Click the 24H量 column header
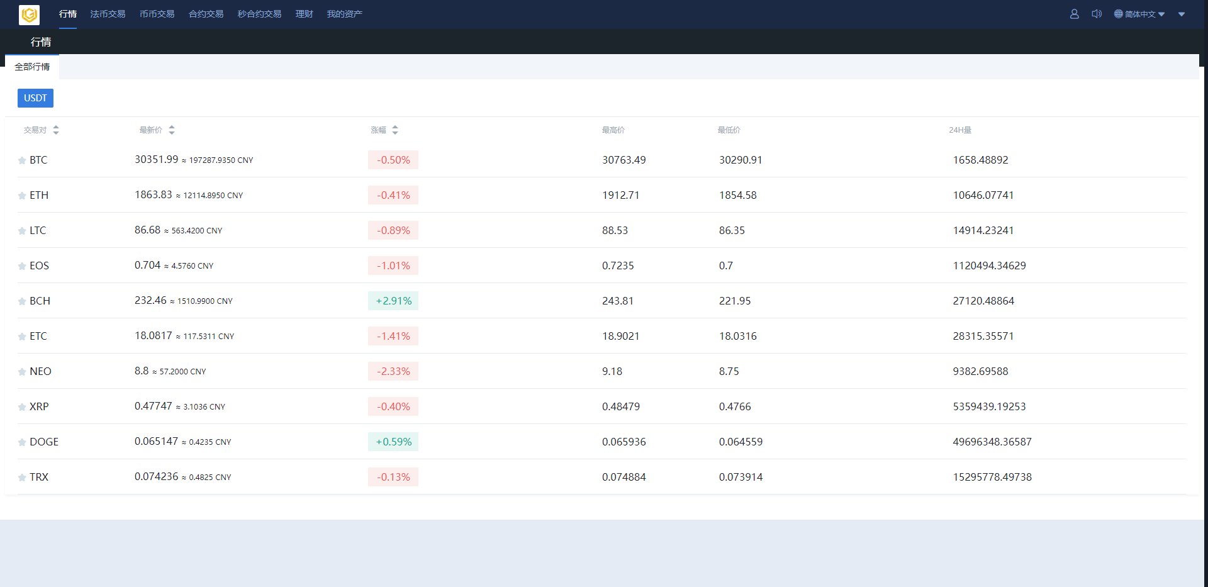The height and width of the screenshot is (587, 1208). (x=960, y=130)
